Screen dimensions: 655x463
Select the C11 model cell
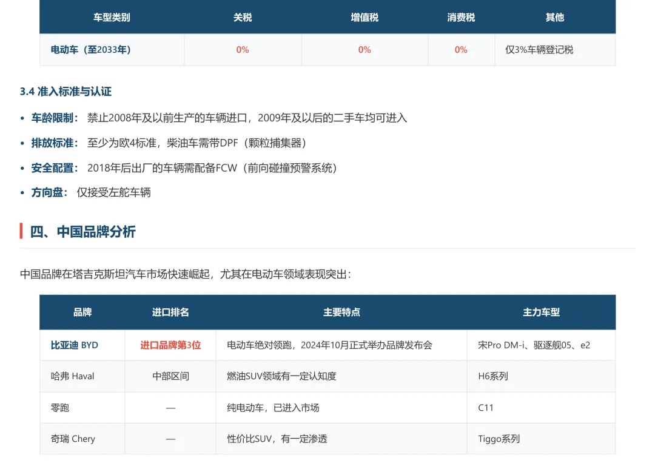pos(542,408)
